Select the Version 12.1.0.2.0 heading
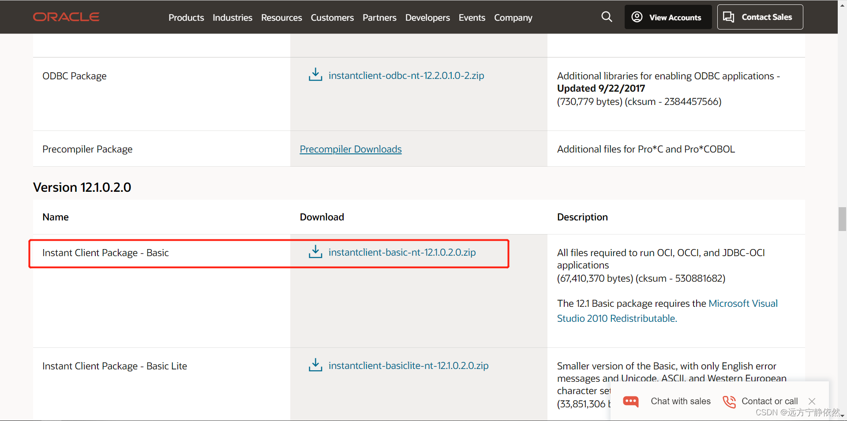The height and width of the screenshot is (421, 847). click(x=82, y=187)
